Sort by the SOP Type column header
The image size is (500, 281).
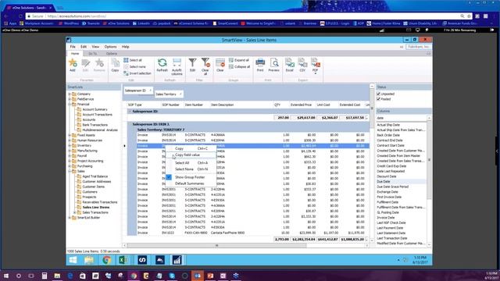(x=135, y=105)
